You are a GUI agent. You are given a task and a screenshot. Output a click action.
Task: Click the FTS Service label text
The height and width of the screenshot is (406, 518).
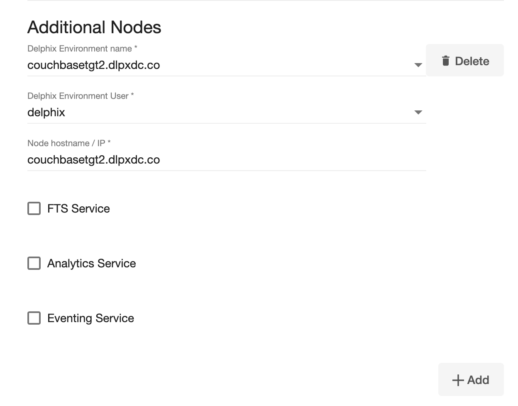(78, 208)
